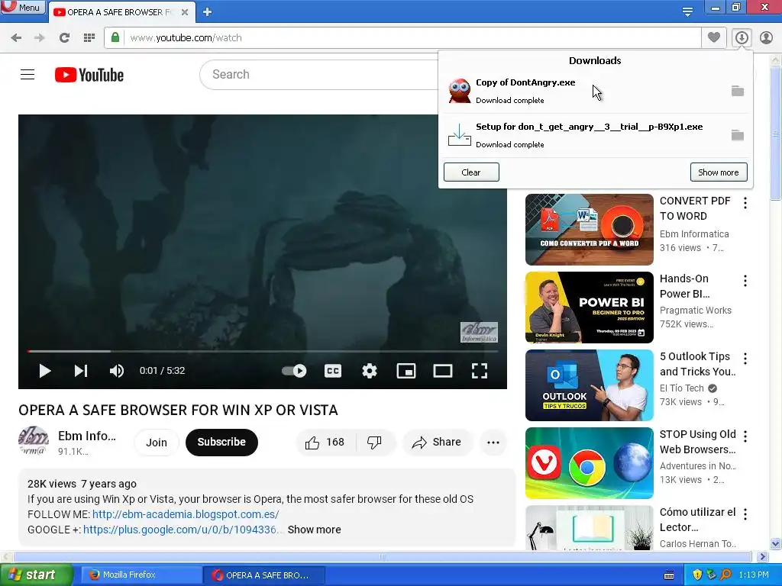This screenshot has width=782, height=586.
Task: Open Ebm Info channel avatar
Action: point(34,442)
